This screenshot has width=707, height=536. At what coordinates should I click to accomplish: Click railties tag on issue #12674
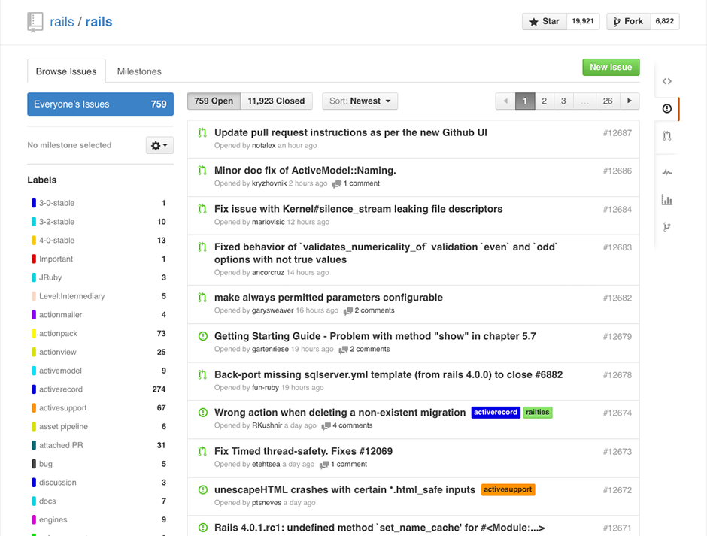538,413
